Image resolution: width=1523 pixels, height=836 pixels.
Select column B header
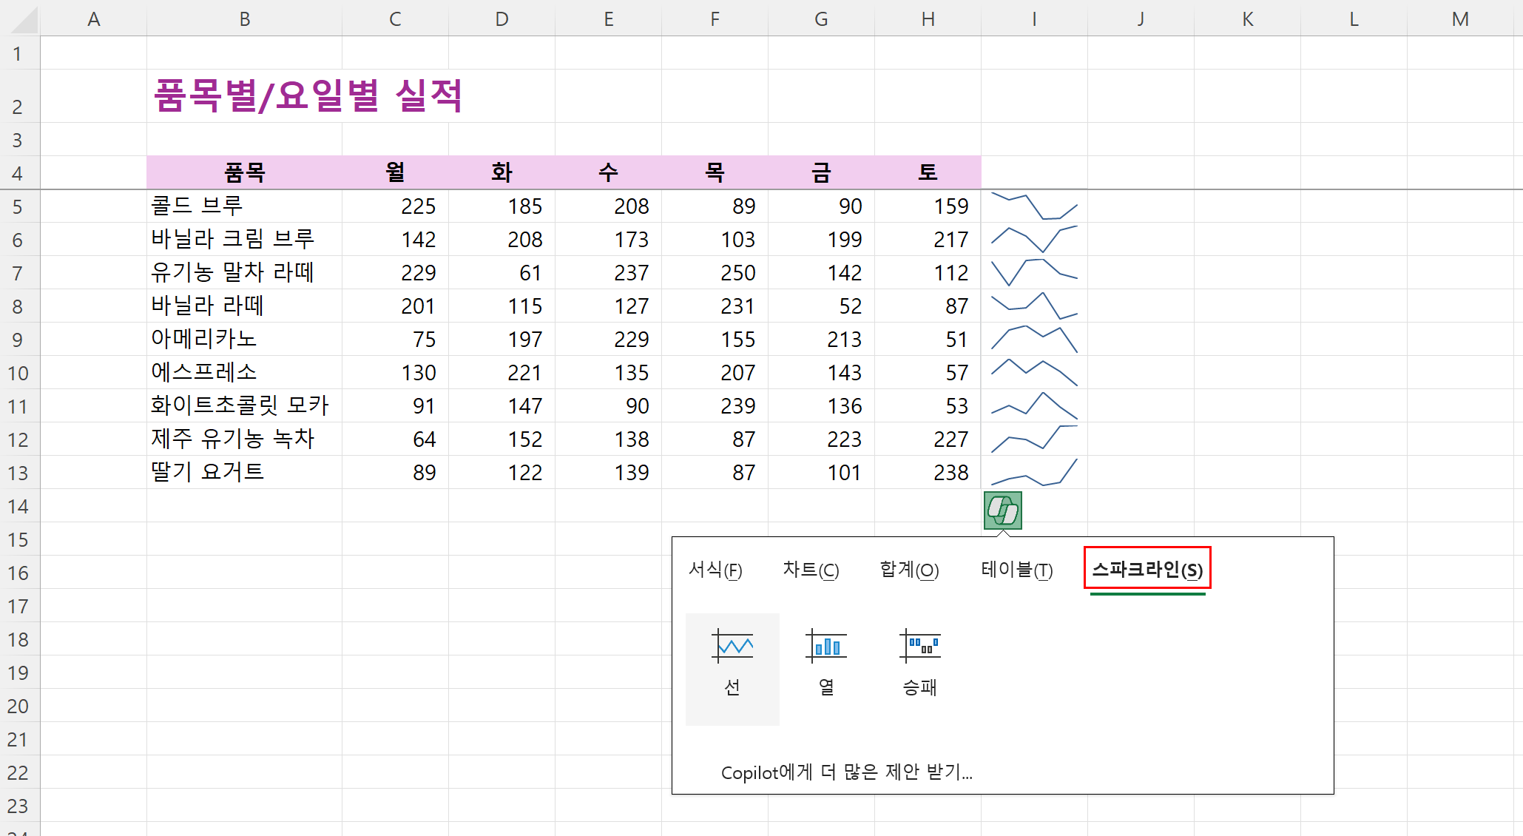(244, 19)
